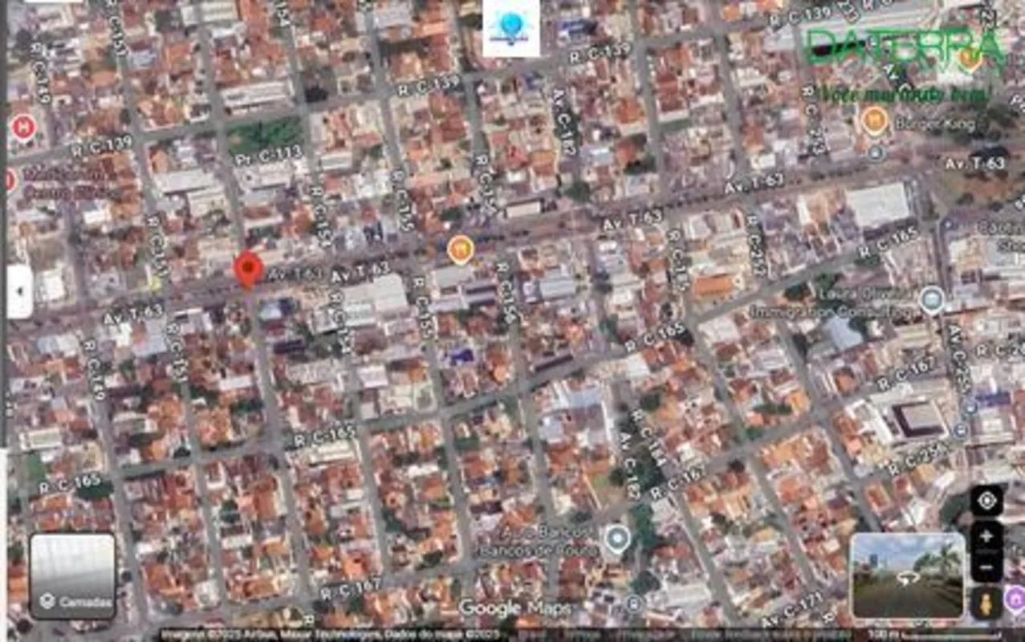This screenshot has height=642, width=1025.
Task: Open the Street View preview thumbnail
Action: click(x=907, y=576)
